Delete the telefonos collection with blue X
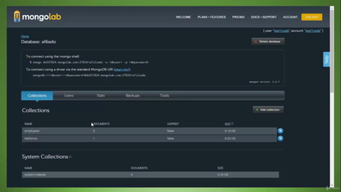 click(x=280, y=139)
